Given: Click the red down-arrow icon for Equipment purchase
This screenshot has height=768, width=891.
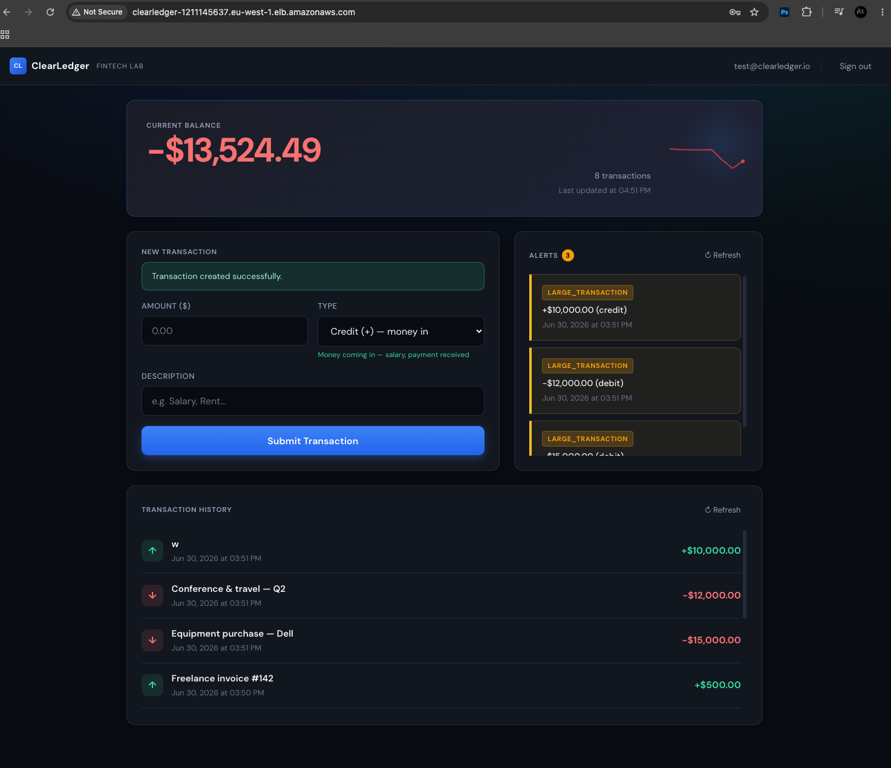Looking at the screenshot, I should coord(152,640).
